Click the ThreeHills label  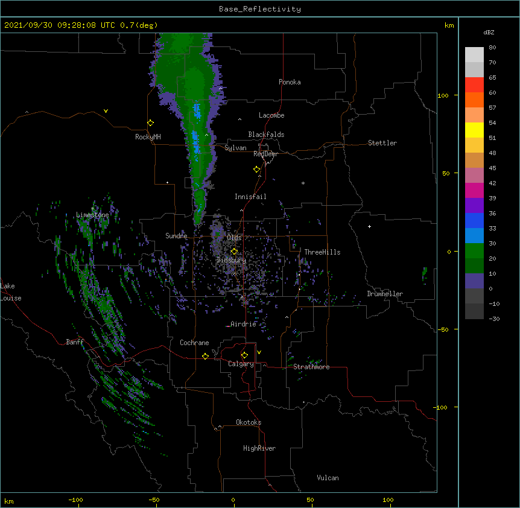coord(322,252)
